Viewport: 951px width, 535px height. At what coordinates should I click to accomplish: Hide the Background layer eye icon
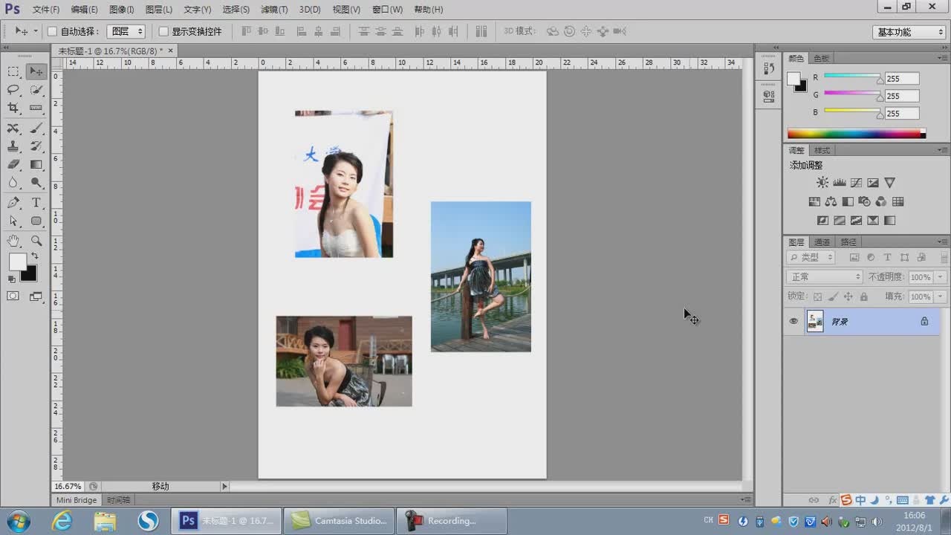[x=793, y=321]
